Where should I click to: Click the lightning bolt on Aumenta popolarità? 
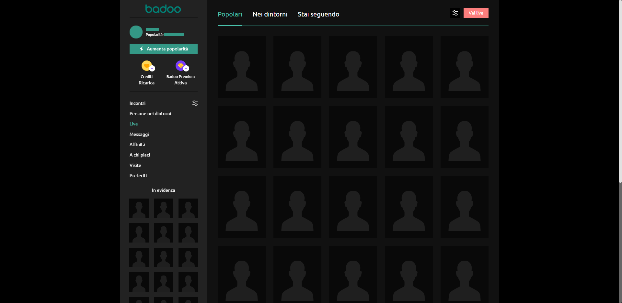142,49
